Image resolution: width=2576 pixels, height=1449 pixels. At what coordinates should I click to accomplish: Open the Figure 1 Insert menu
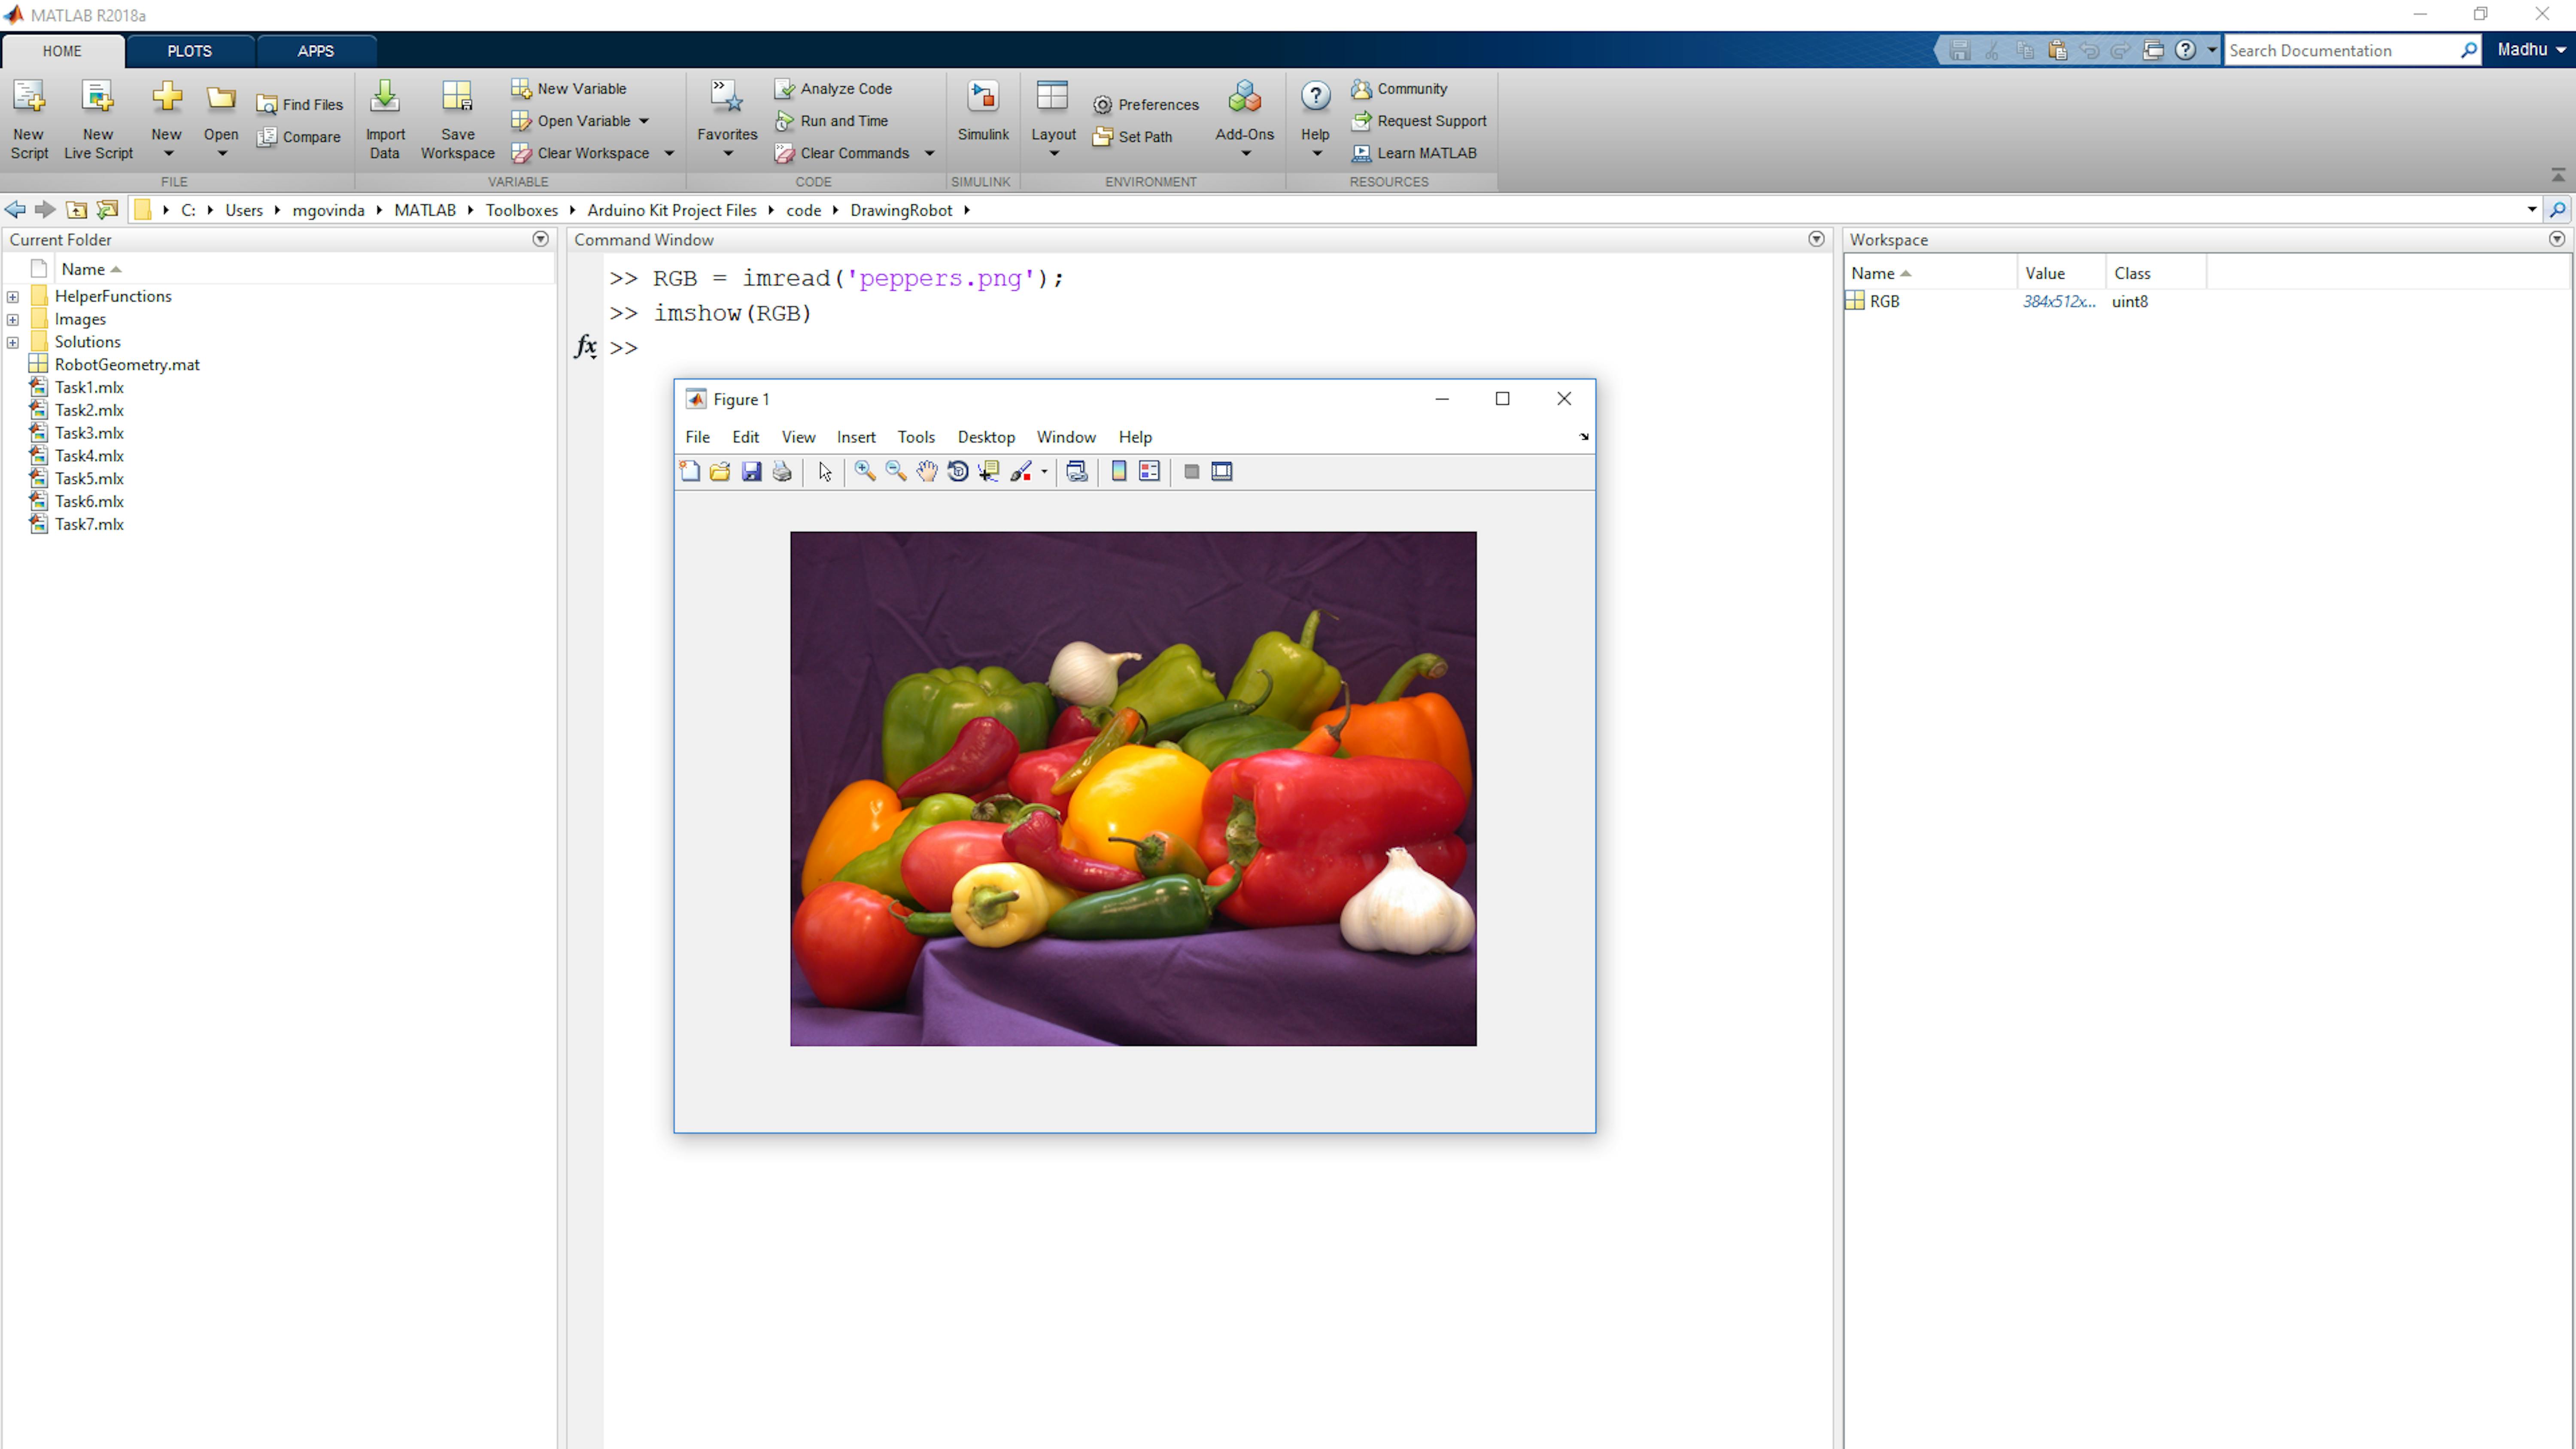pyautogui.click(x=856, y=437)
